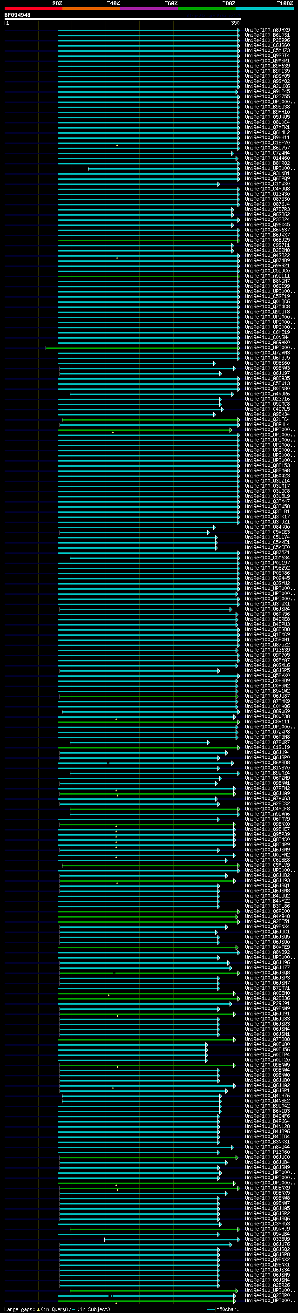Select hit UniRef100_P29691
The height and width of the screenshot is (1313, 298).
(267, 1004)
